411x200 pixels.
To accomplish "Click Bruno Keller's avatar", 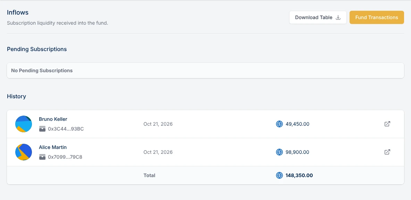I will coord(24,124).
